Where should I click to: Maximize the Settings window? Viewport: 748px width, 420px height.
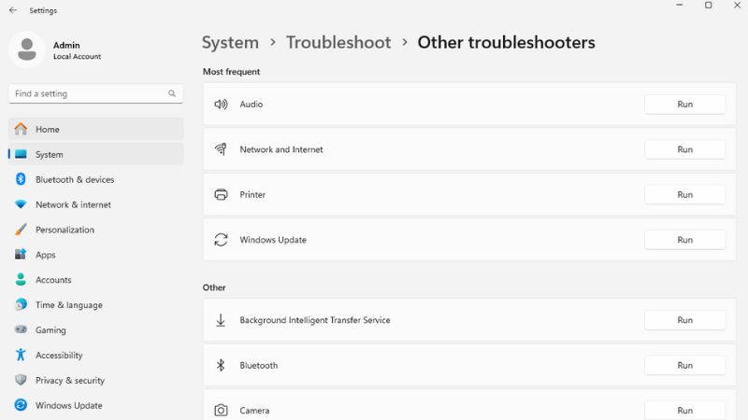coord(709,6)
